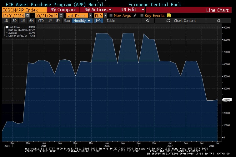Collapse the Last Price legend tree
Viewport: 236px width, 157px height.
[x=5, y=27]
